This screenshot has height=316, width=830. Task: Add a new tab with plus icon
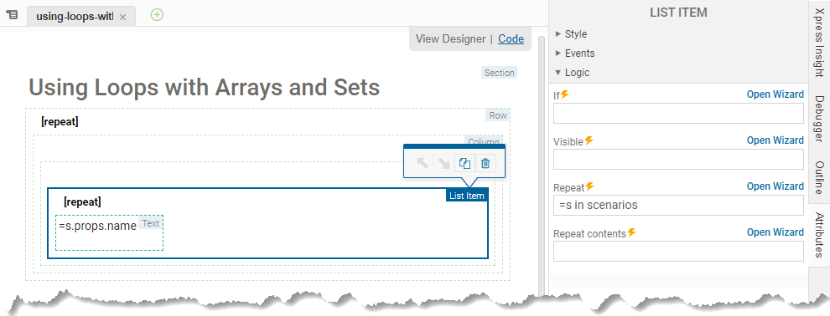click(157, 15)
